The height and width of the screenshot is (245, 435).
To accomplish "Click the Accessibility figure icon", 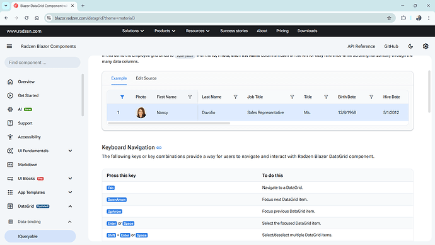I will [10, 137].
